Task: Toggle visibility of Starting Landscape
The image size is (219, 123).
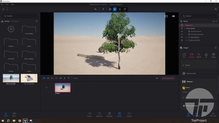Action: click(x=182, y=34)
